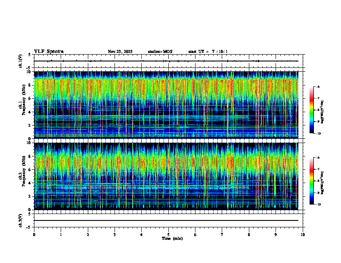Click the ch.1 spectrogram color scale bar

click(311, 110)
